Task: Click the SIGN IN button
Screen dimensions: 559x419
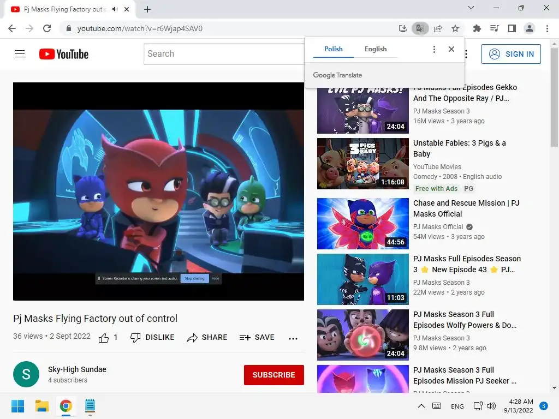Action: (x=511, y=54)
